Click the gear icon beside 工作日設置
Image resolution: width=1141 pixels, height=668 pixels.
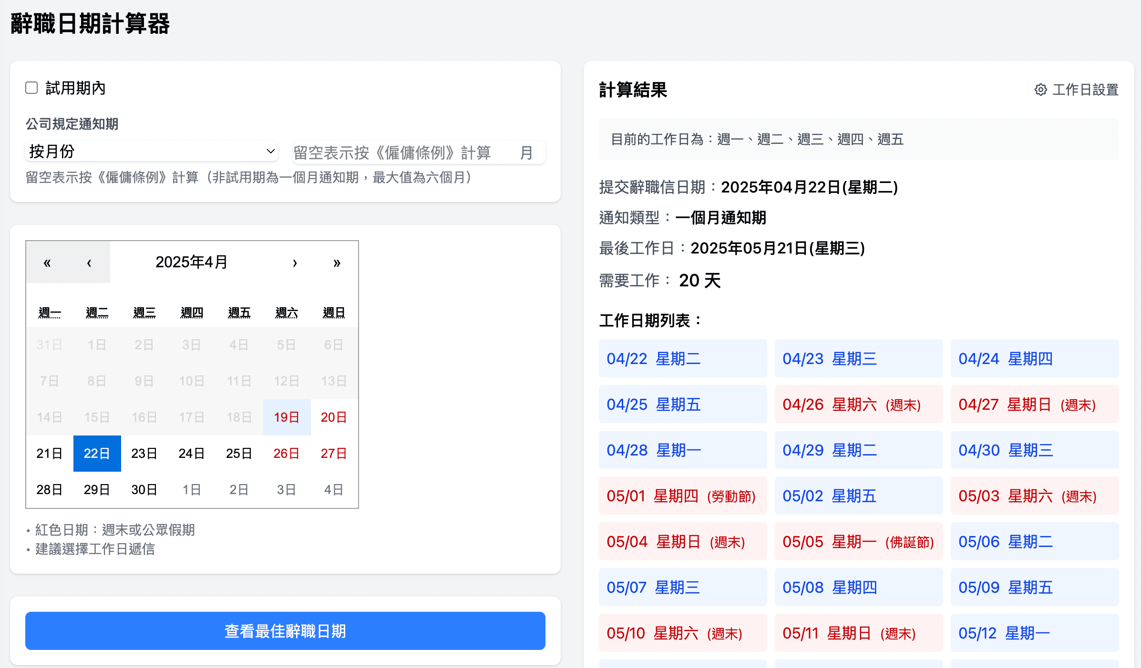pos(1040,90)
